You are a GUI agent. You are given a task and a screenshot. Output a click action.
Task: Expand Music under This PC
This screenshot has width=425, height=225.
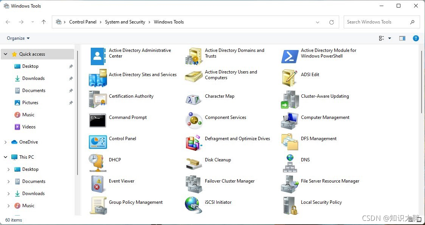pyautogui.click(x=8, y=206)
